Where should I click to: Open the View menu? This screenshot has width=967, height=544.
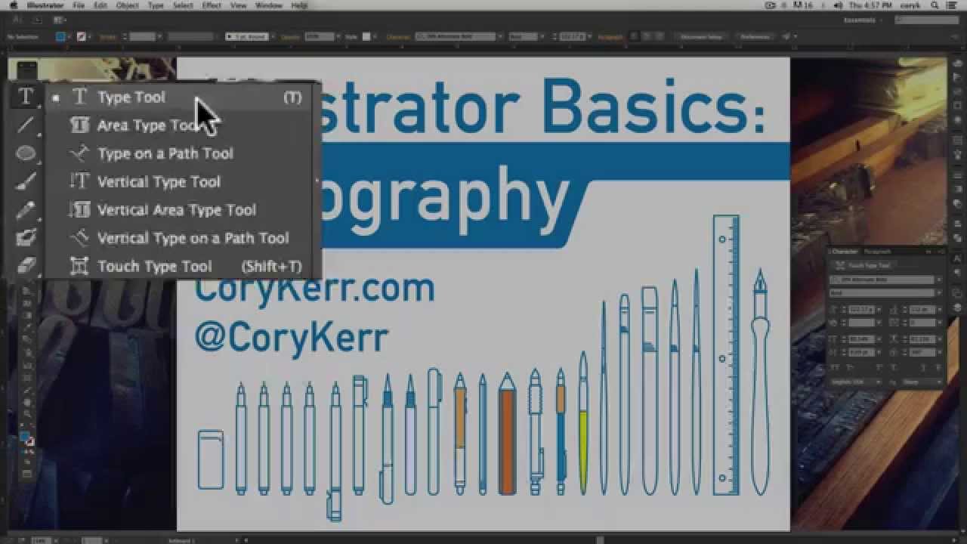click(238, 5)
